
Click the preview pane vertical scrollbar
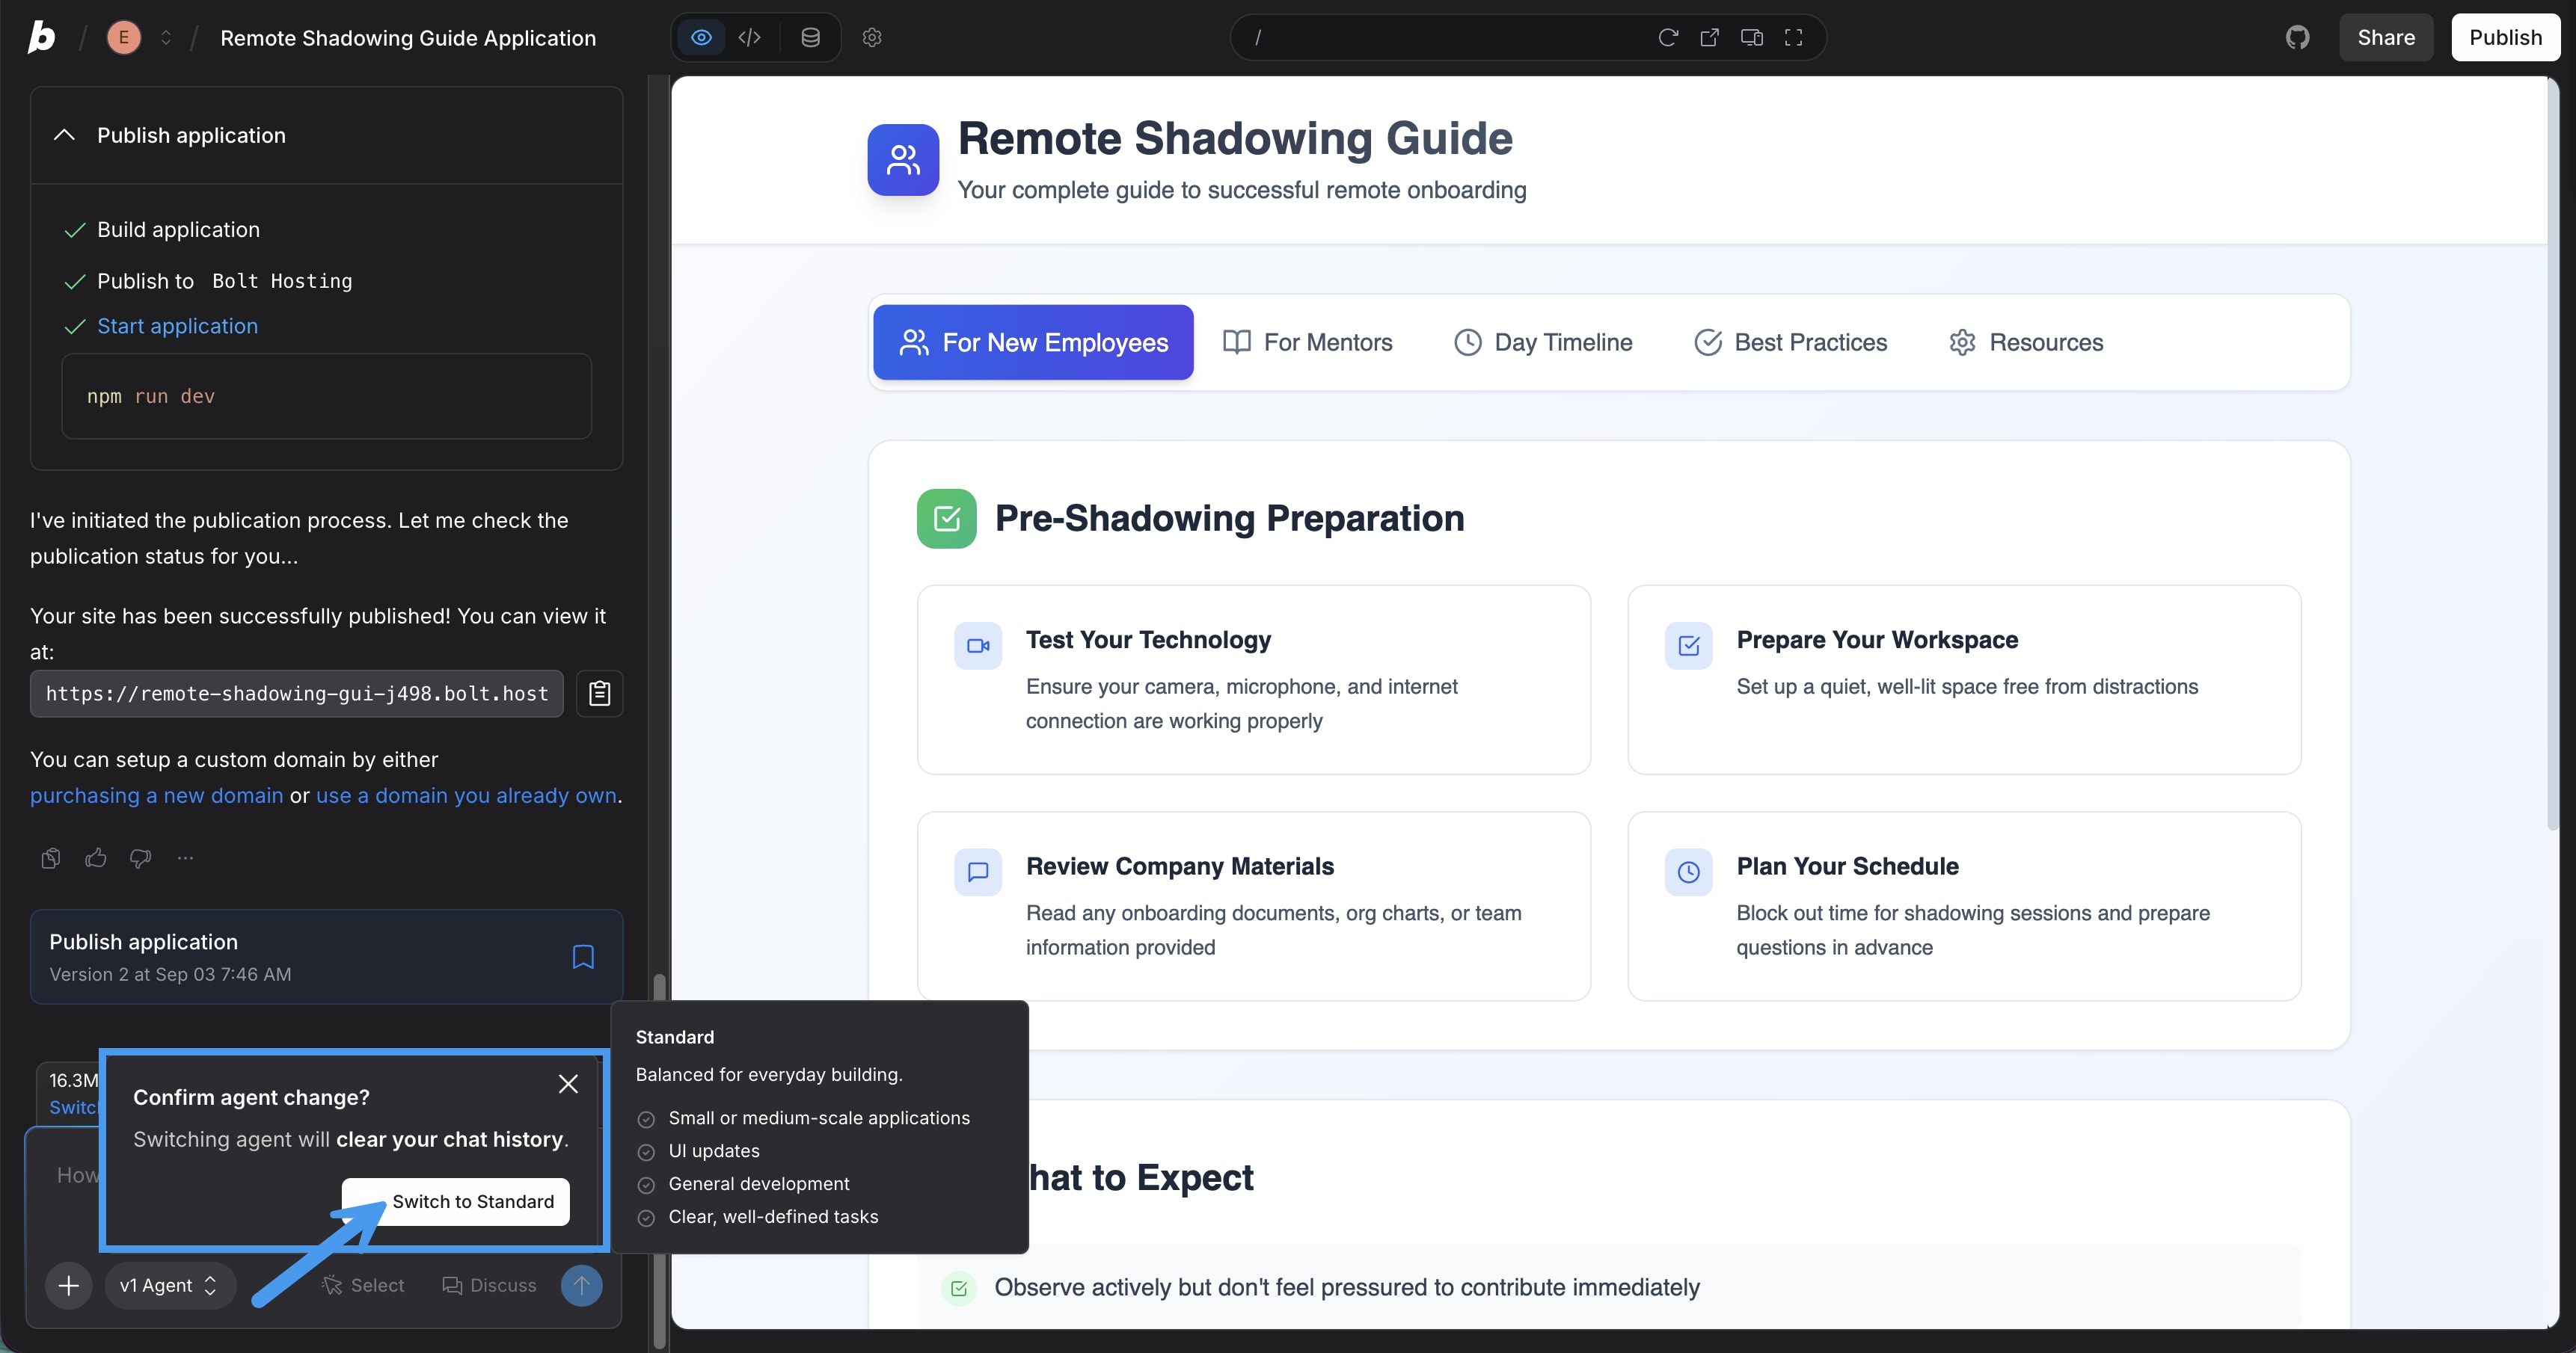2552,454
